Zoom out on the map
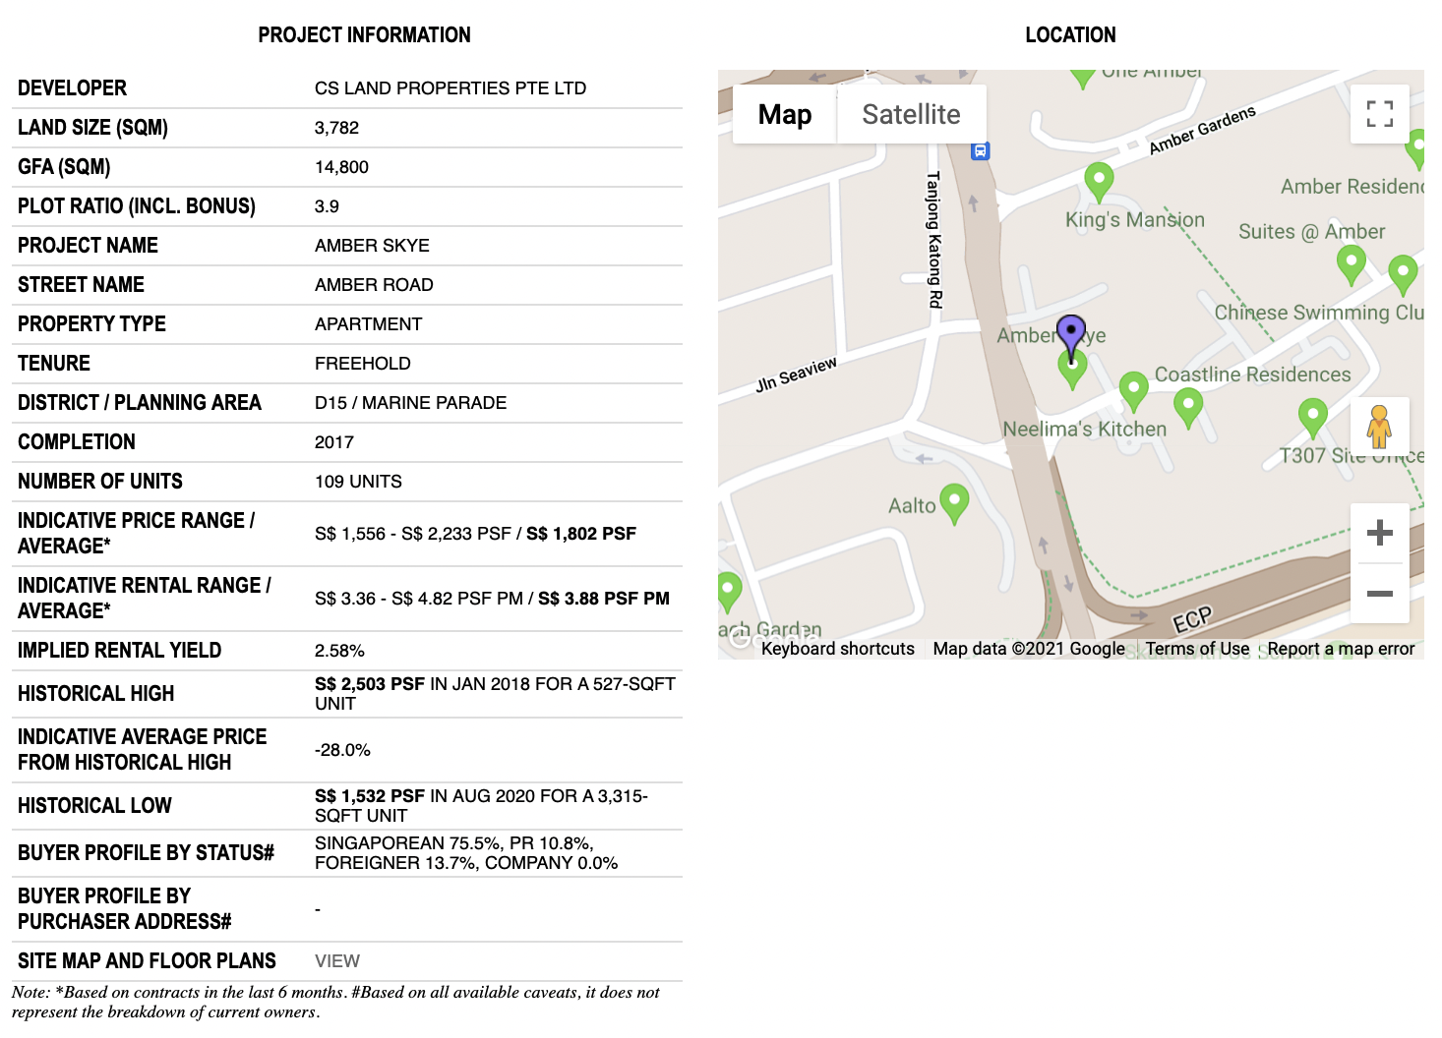Image resolution: width=1442 pixels, height=1038 pixels. (x=1379, y=594)
